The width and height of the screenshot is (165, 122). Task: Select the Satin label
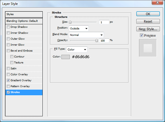tap(13, 69)
